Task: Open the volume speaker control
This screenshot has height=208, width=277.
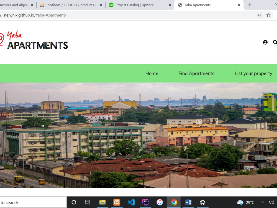Action: (271, 202)
